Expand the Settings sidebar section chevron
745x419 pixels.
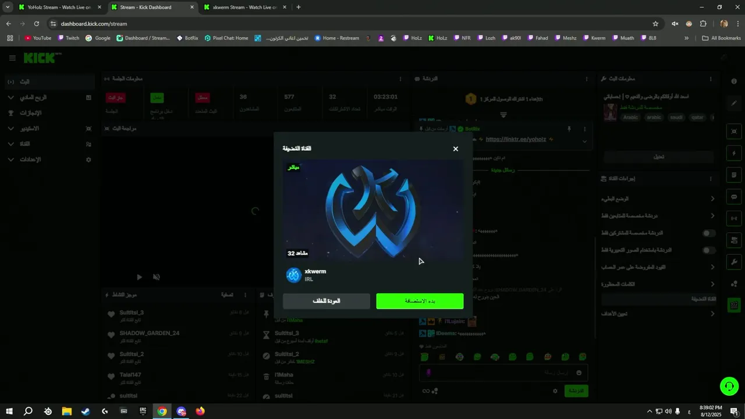pyautogui.click(x=10, y=159)
